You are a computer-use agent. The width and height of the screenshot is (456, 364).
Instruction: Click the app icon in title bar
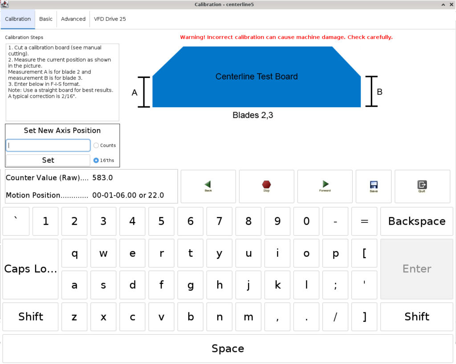coord(4,4)
